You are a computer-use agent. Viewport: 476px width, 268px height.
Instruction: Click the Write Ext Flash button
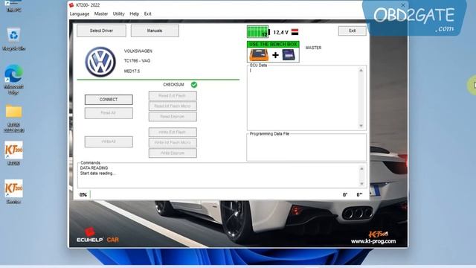click(x=173, y=133)
